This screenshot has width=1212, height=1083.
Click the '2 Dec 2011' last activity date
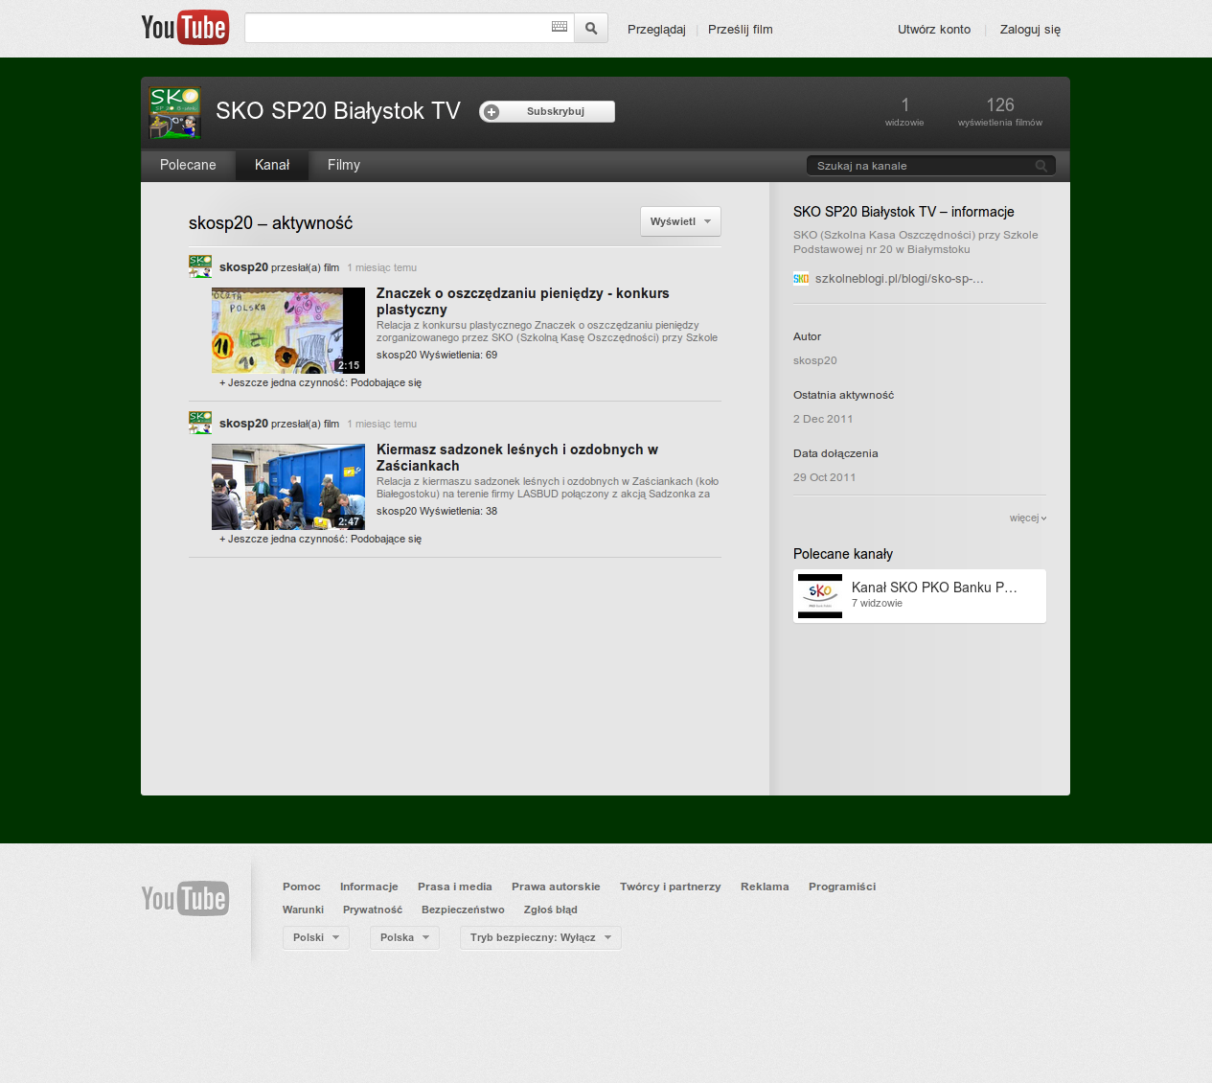(823, 419)
